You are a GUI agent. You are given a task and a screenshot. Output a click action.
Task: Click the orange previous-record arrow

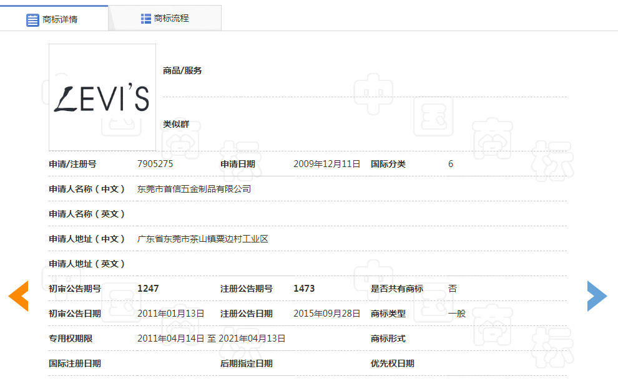(x=19, y=295)
